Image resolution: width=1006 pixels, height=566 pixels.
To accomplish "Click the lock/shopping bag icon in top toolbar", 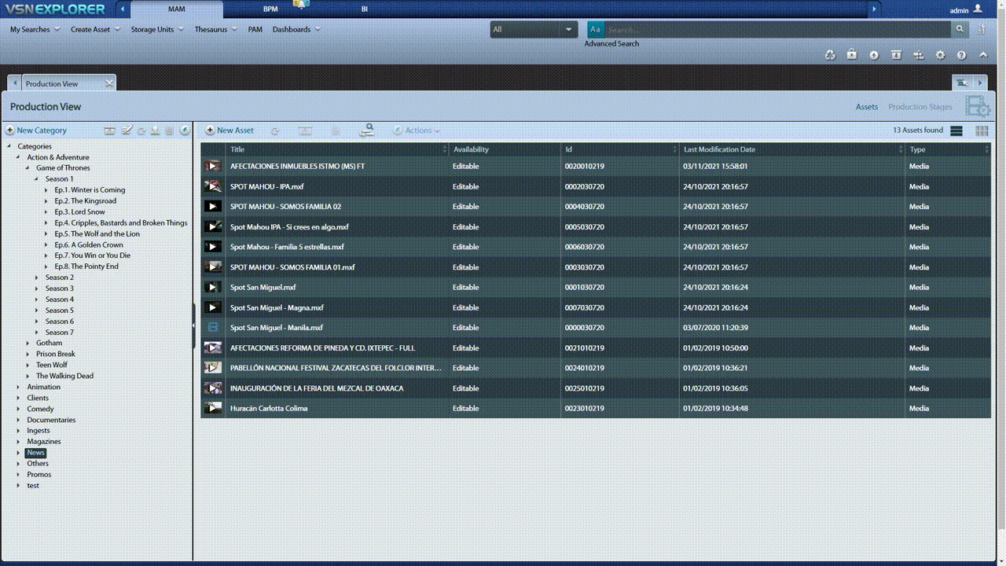I will tap(852, 55).
